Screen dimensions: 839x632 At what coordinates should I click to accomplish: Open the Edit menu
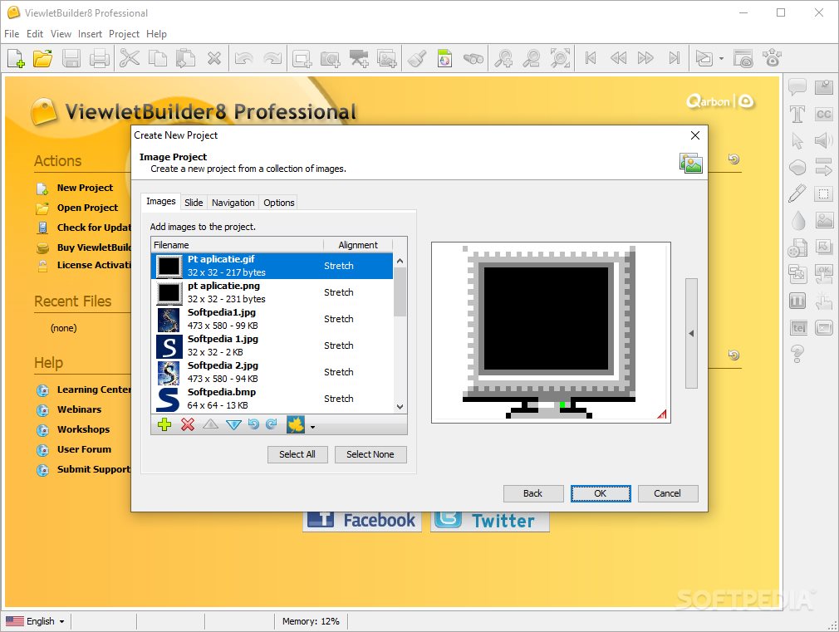pos(35,34)
